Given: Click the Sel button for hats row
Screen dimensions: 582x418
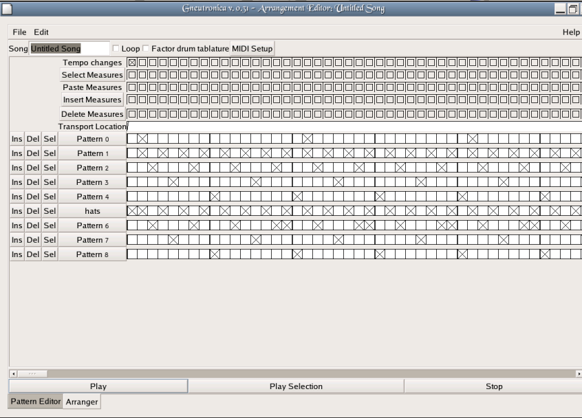Looking at the screenshot, I should pos(50,211).
